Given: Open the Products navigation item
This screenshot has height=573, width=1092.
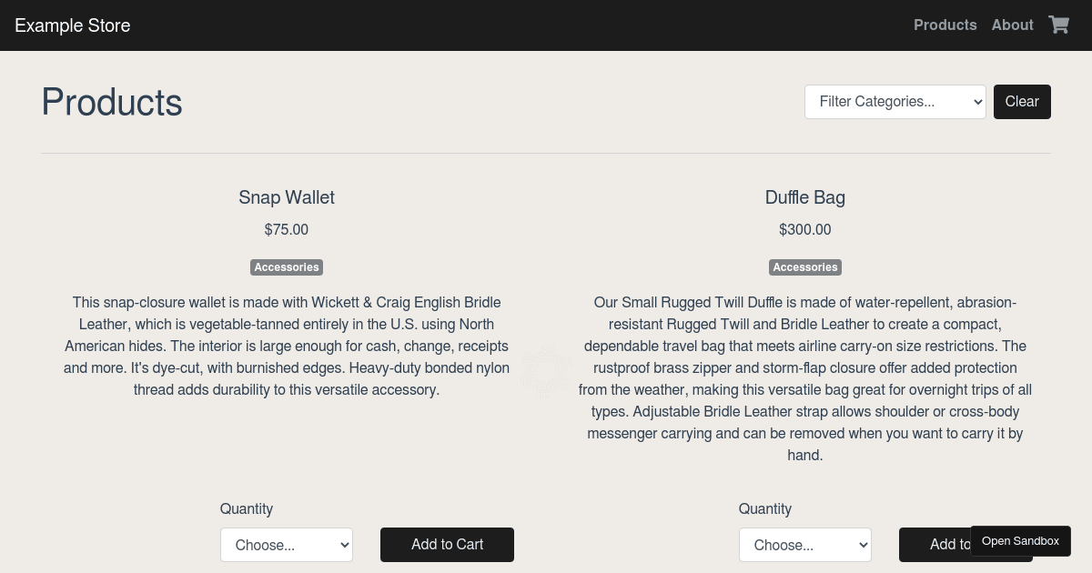Looking at the screenshot, I should point(945,25).
